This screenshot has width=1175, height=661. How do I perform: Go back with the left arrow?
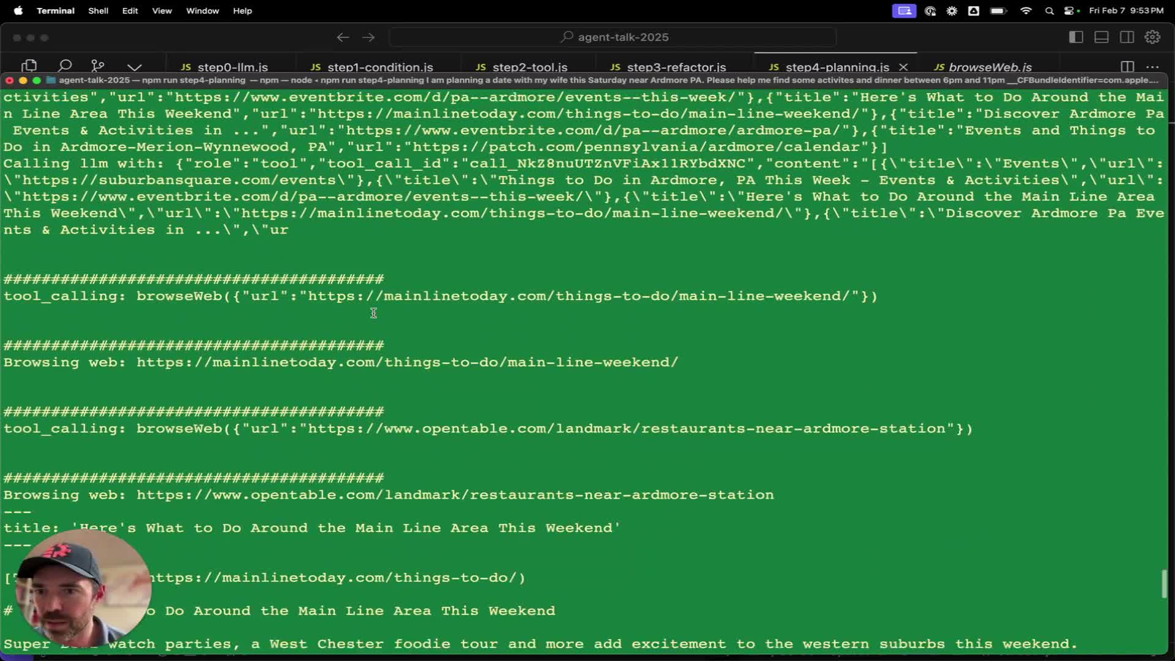point(343,37)
